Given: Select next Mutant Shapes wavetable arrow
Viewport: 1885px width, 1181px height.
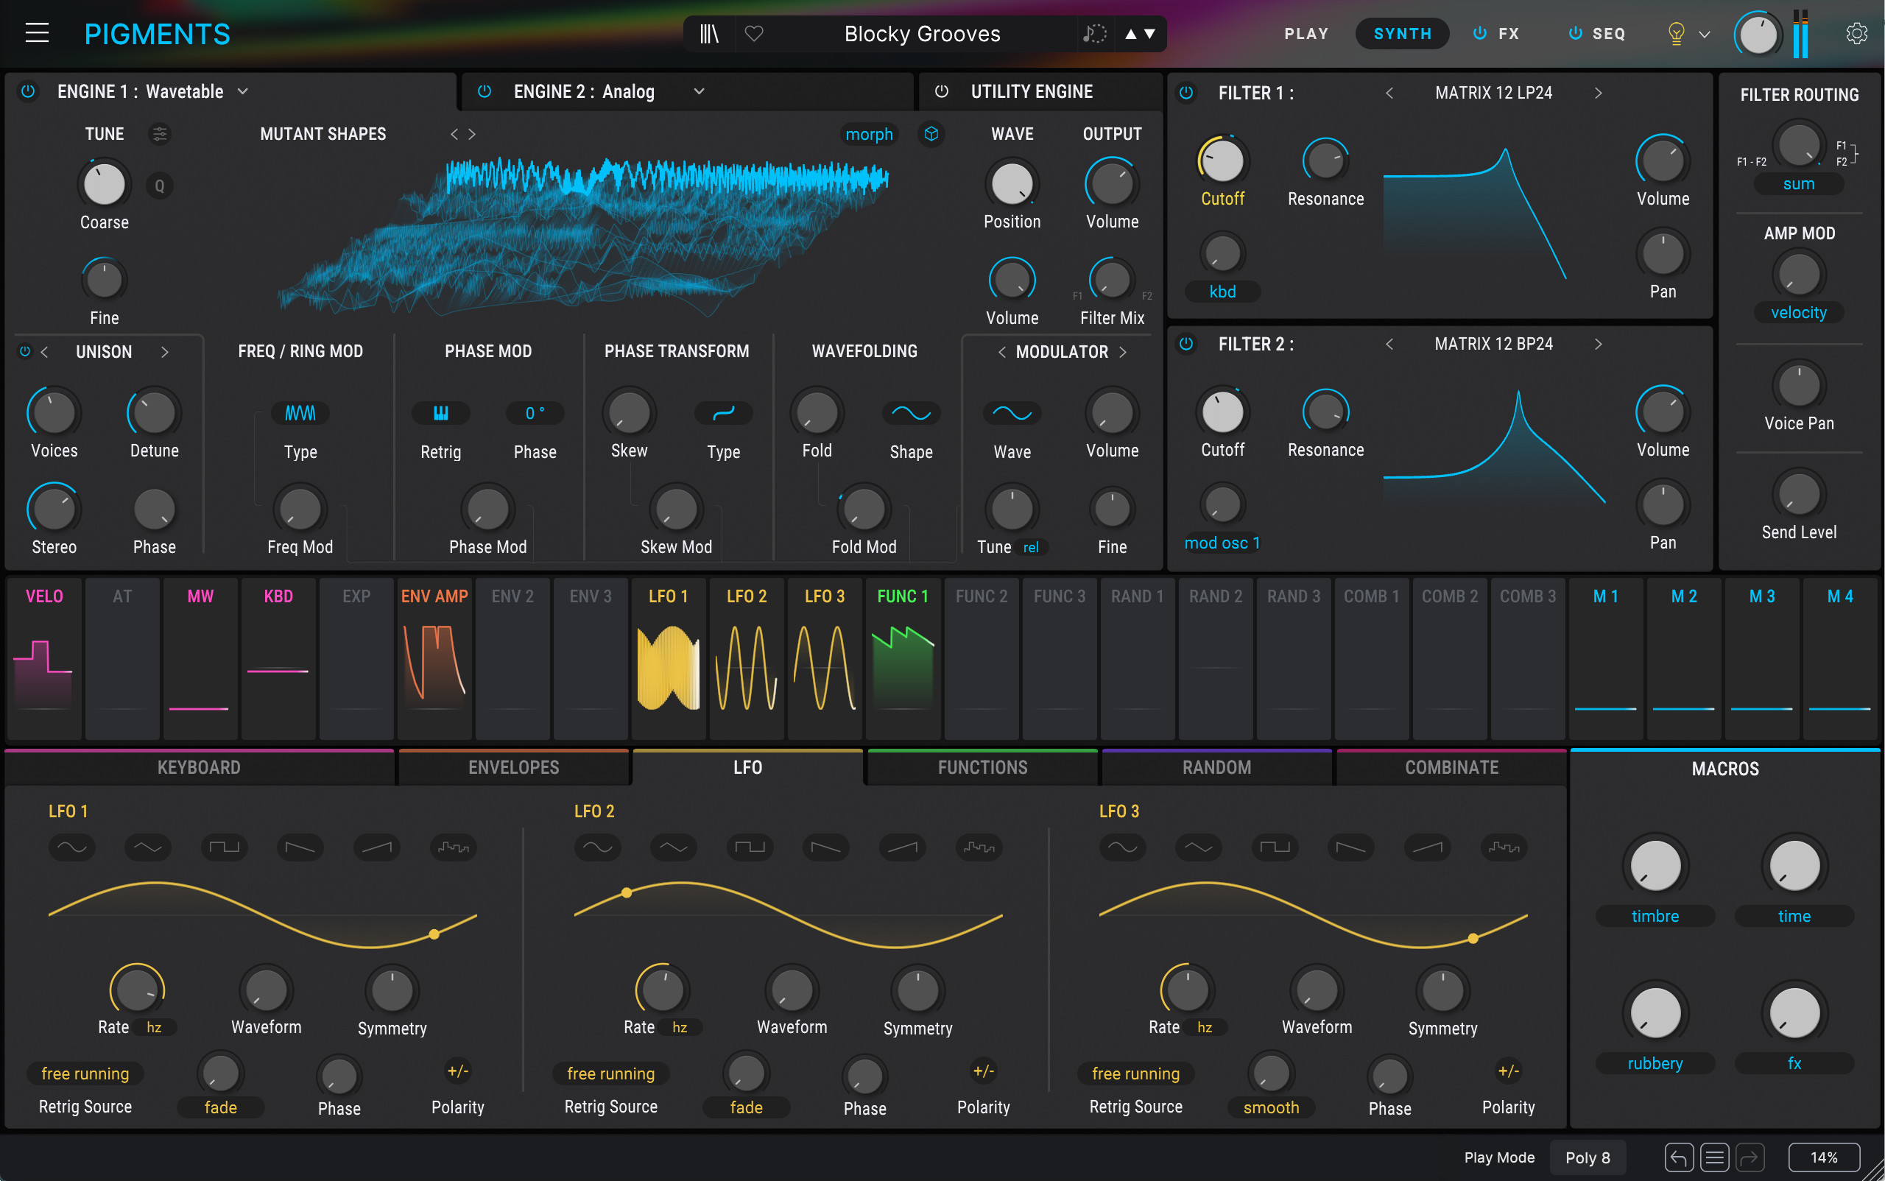Looking at the screenshot, I should pos(472,134).
